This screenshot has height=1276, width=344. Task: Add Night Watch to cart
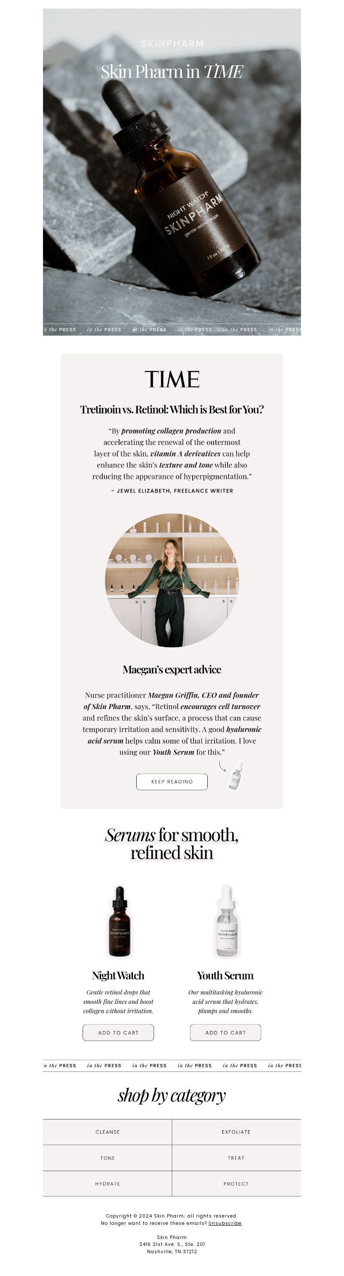119,1033
